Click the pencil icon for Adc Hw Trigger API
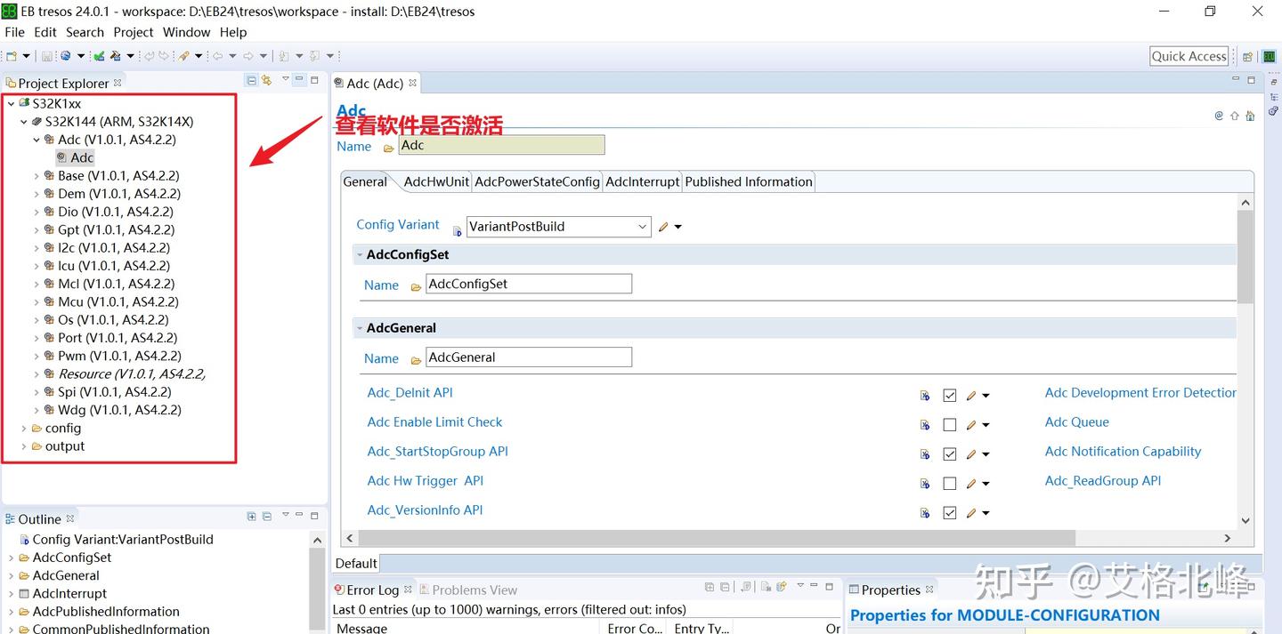Screen dimensions: 1282x634 [x=972, y=484]
